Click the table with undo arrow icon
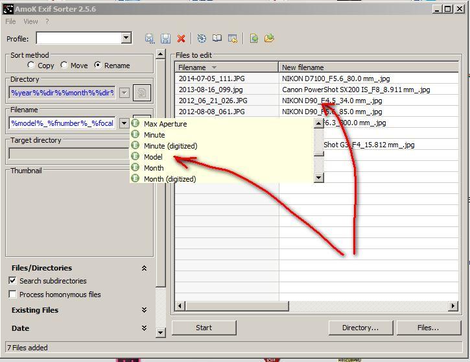 [x=233, y=38]
